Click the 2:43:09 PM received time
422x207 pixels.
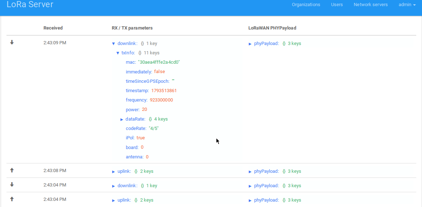(x=55, y=42)
